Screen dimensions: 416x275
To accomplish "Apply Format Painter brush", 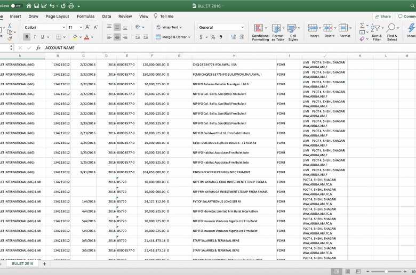I will click(10, 38).
